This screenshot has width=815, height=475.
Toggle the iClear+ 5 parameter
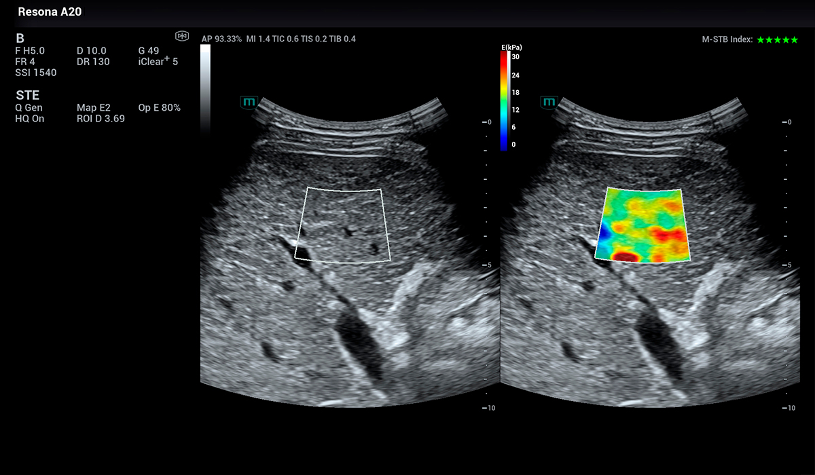[158, 62]
